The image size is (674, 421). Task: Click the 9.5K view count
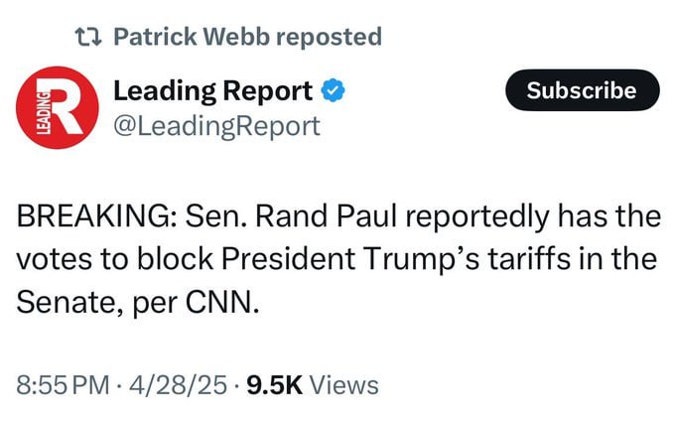pos(275,385)
